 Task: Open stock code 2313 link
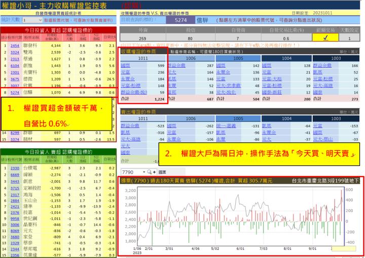pos(15,59)
